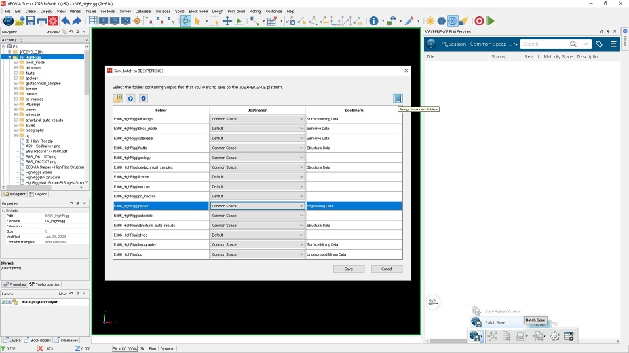The width and height of the screenshot is (629, 353).
Task: Open the save dropdown arrow in PLM toolbar
Action: [x=481, y=337]
